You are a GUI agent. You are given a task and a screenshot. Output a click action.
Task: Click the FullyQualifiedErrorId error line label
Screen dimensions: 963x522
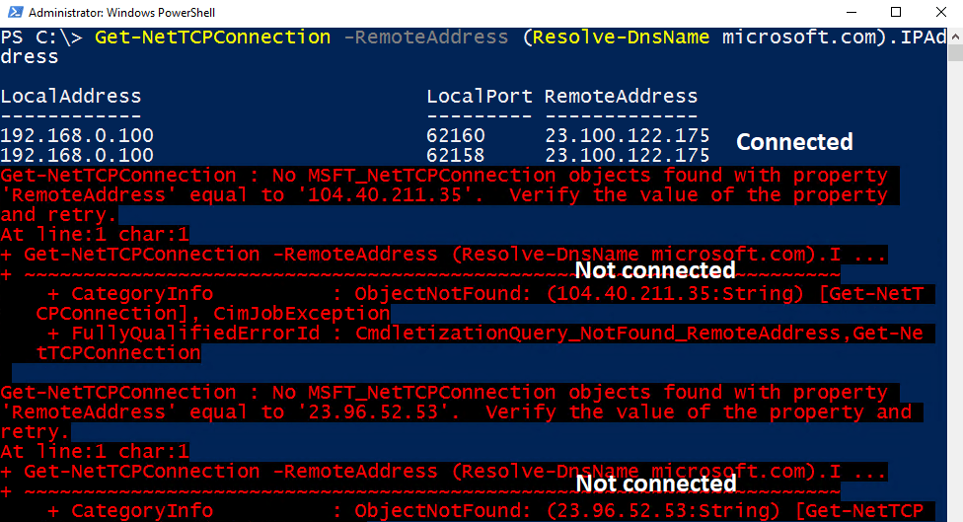pos(195,334)
